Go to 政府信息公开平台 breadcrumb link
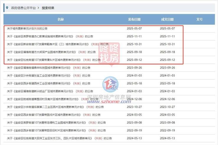Image resolution: width=218 pixels, height=145 pixels. (x=23, y=8)
